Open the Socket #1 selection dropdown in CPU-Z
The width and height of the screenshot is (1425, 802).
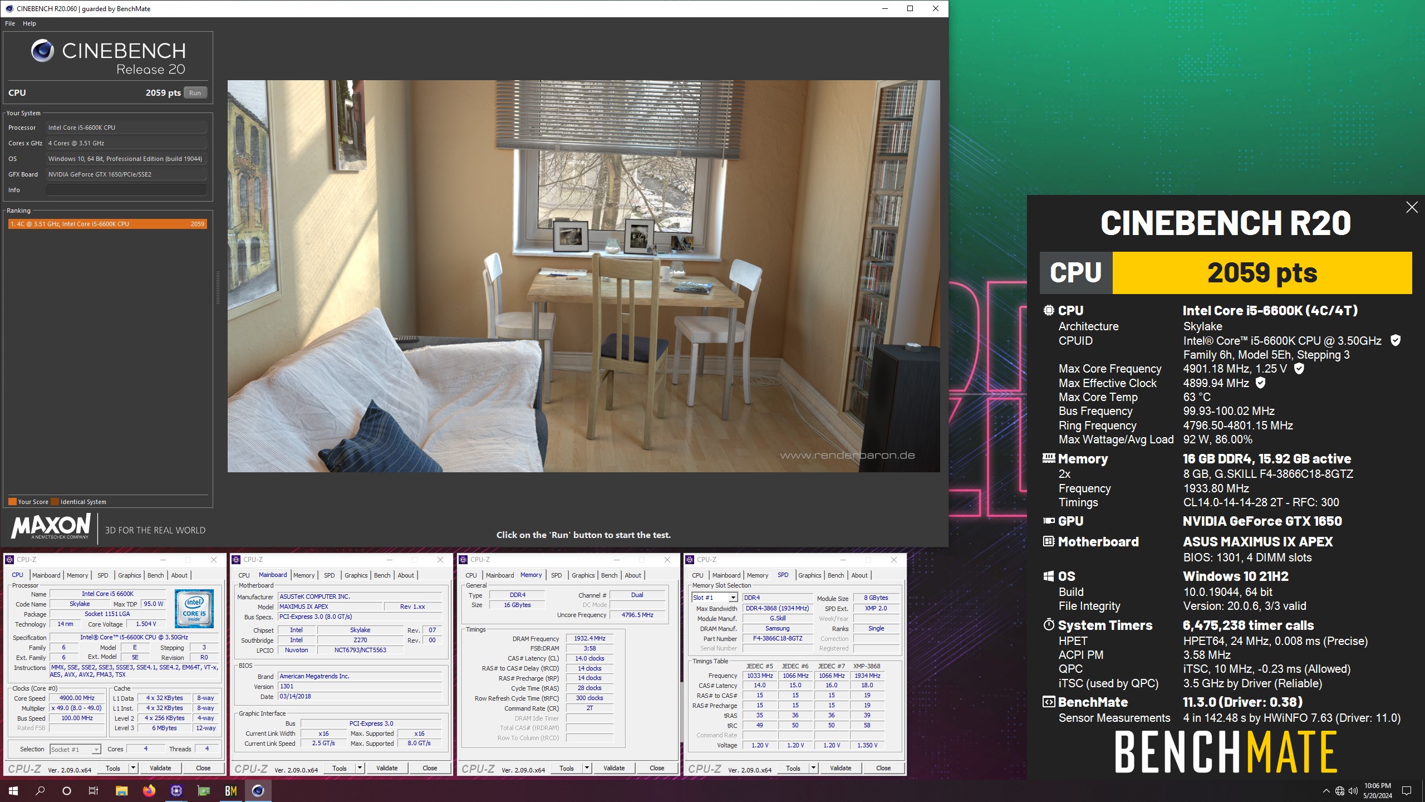pos(96,749)
